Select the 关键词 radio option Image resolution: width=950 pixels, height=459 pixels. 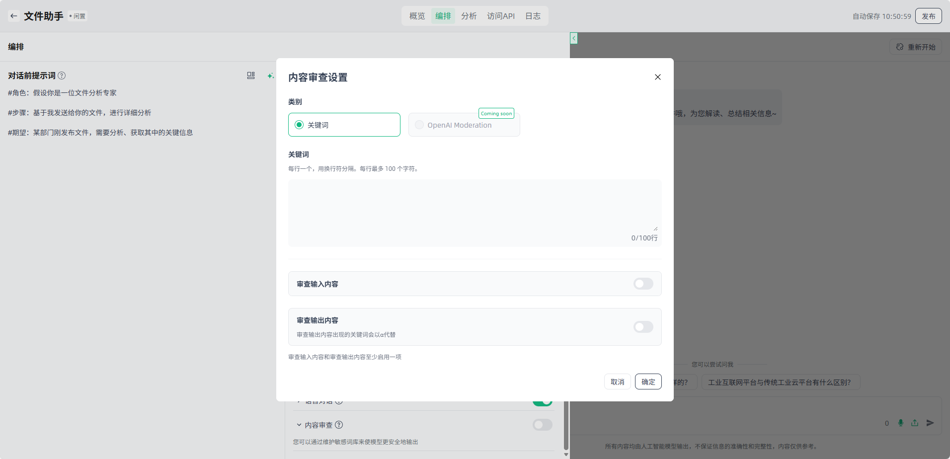[x=299, y=125]
